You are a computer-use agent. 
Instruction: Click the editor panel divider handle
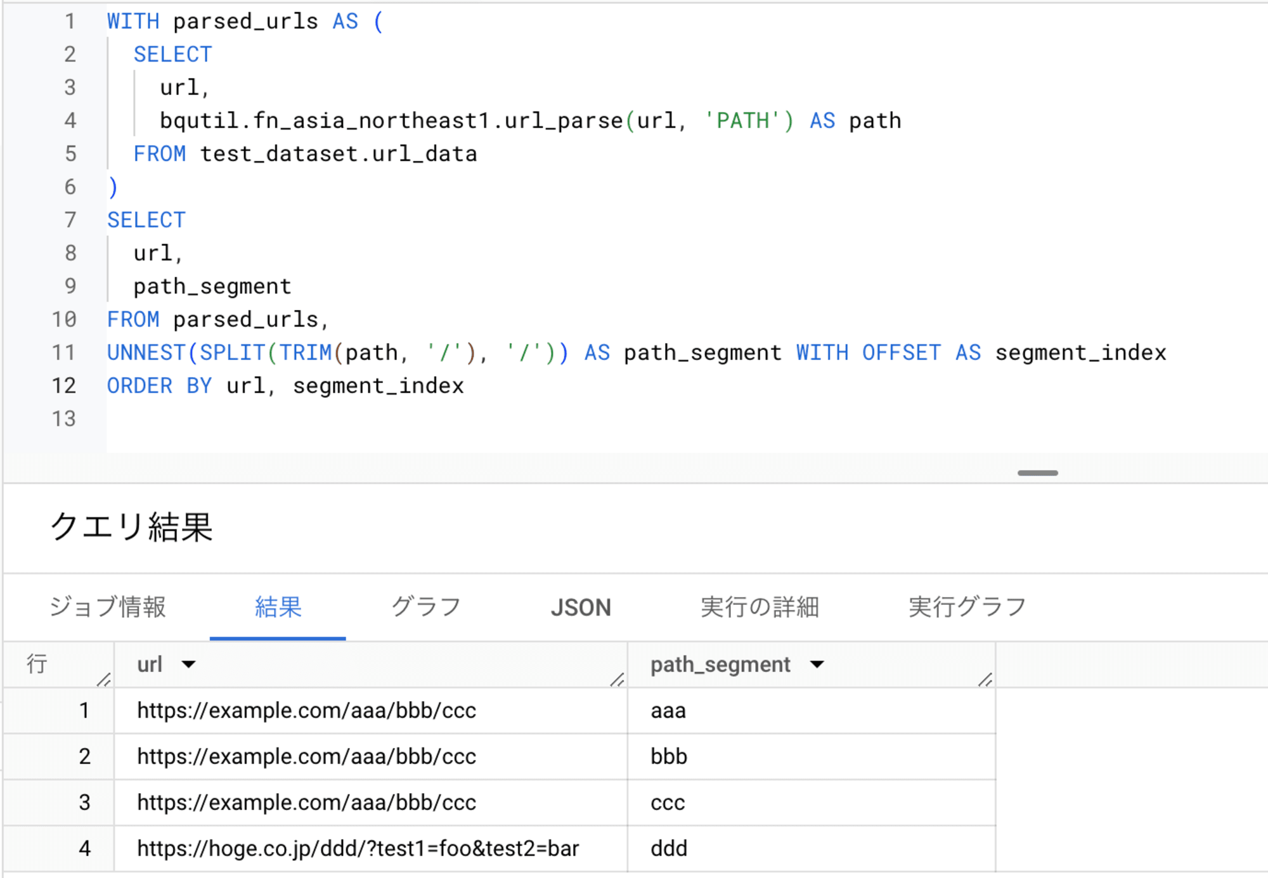pyautogui.click(x=1038, y=473)
